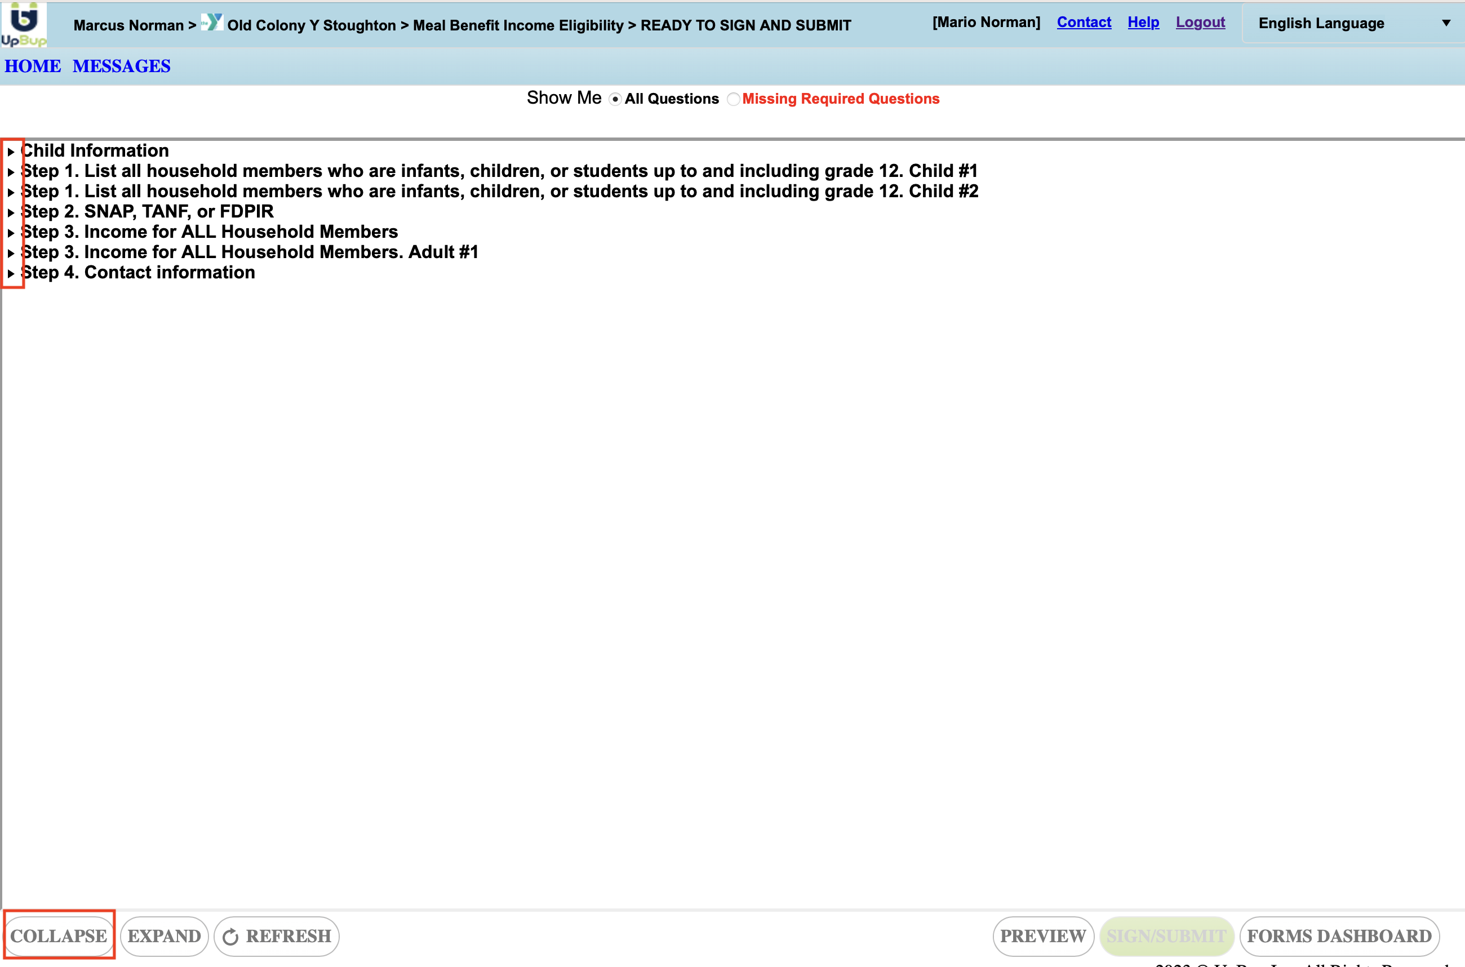
Task: Select the All Questions radio button
Action: click(615, 99)
